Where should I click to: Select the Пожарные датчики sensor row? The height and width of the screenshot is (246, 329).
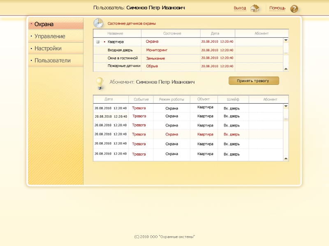188,66
